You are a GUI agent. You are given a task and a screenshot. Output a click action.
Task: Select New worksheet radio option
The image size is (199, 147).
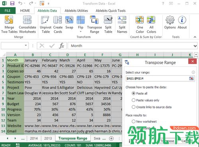133,122
